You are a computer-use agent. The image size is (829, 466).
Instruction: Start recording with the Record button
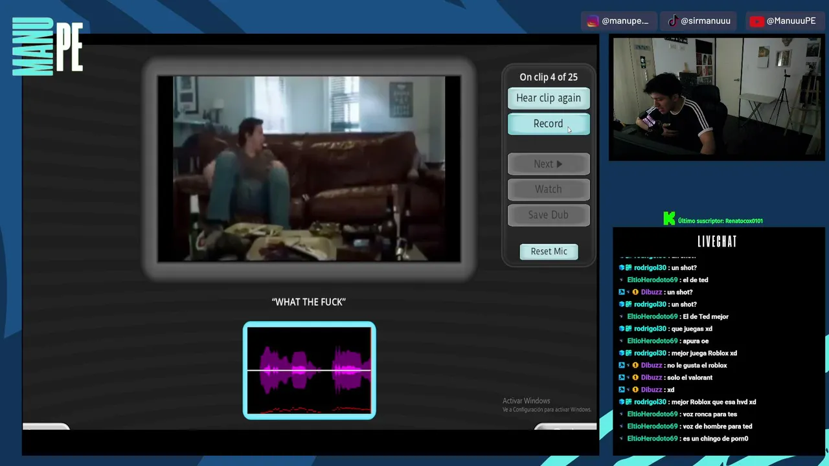[549, 124]
